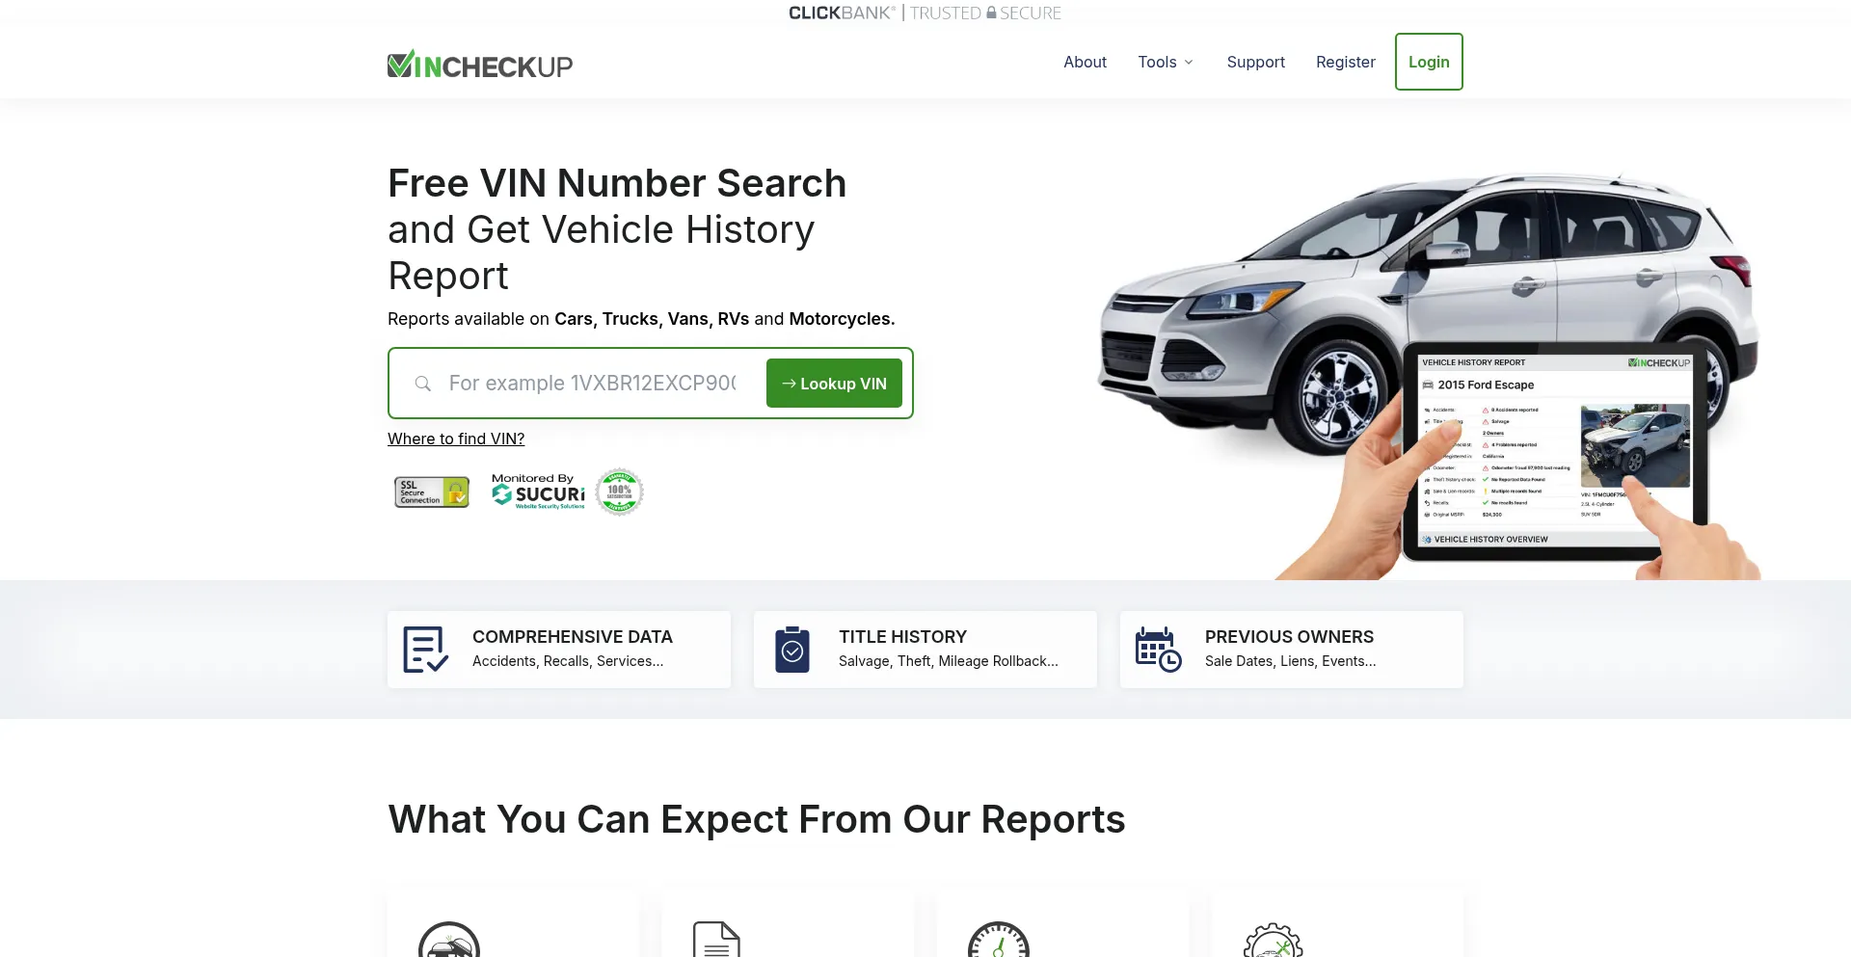Click the chevron next to Tools
The width and height of the screenshot is (1851, 957).
coord(1189,63)
